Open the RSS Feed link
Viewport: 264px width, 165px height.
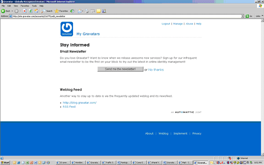(69, 107)
